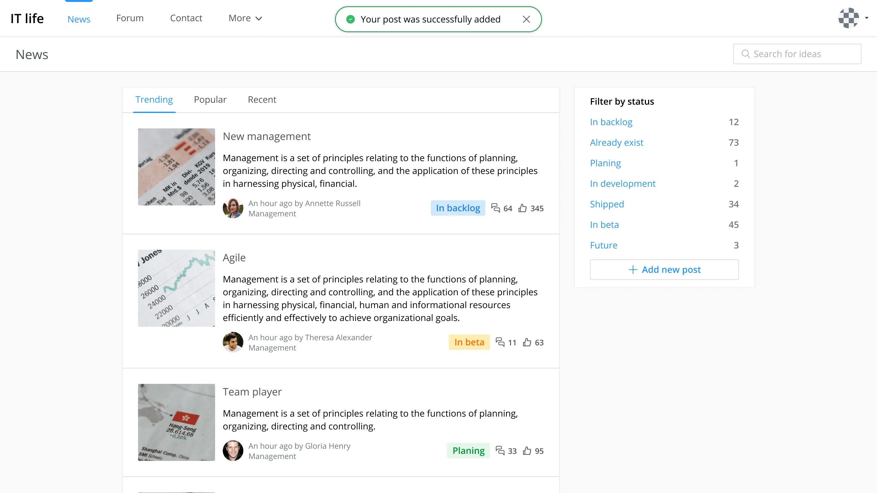Switch to the Popular tab

click(210, 100)
